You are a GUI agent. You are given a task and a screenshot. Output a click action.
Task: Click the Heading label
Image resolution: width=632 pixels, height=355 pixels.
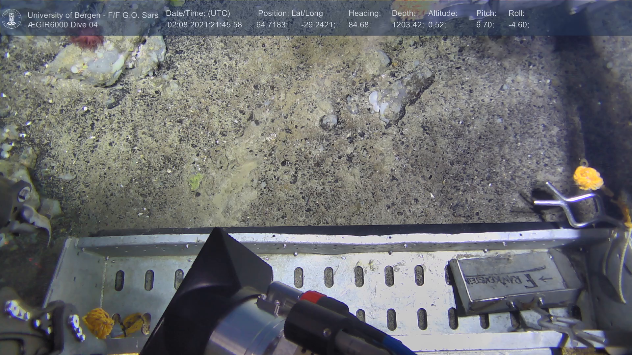point(364,13)
